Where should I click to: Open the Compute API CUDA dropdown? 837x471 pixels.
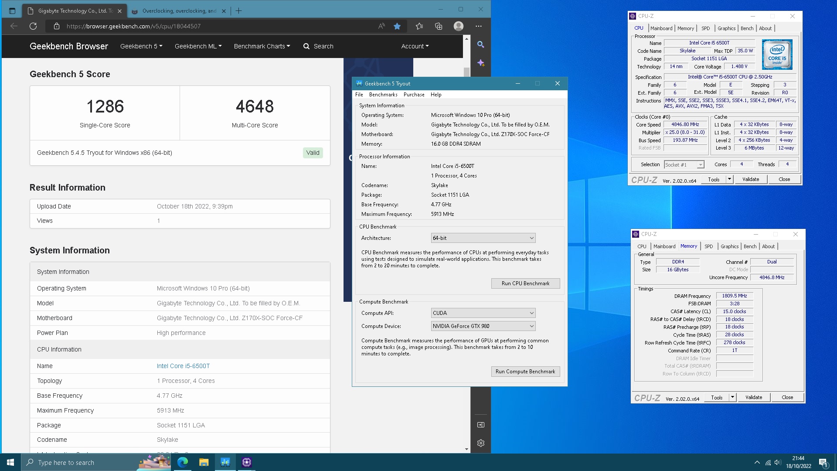(x=483, y=313)
